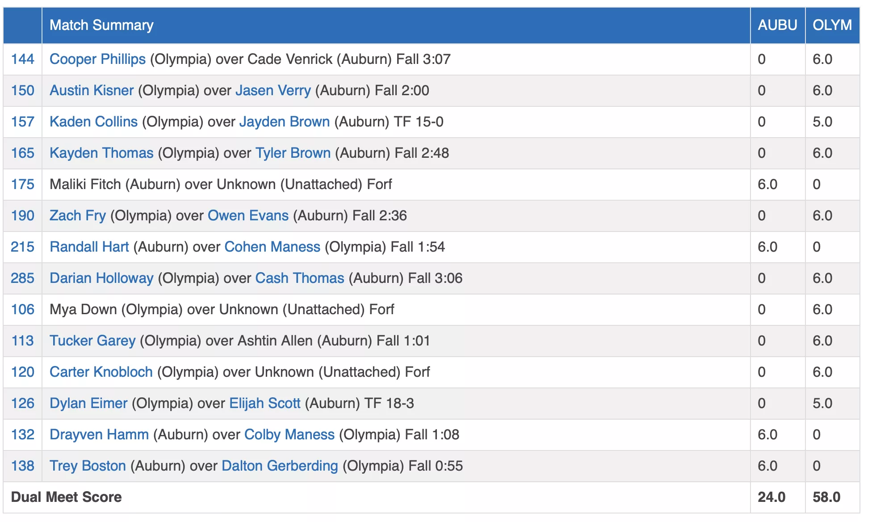The height and width of the screenshot is (522, 872).
Task: Click the 150 weight class link
Action: click(22, 90)
